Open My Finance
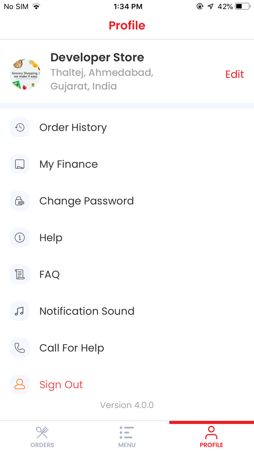This screenshot has width=254, height=451. coord(69,164)
